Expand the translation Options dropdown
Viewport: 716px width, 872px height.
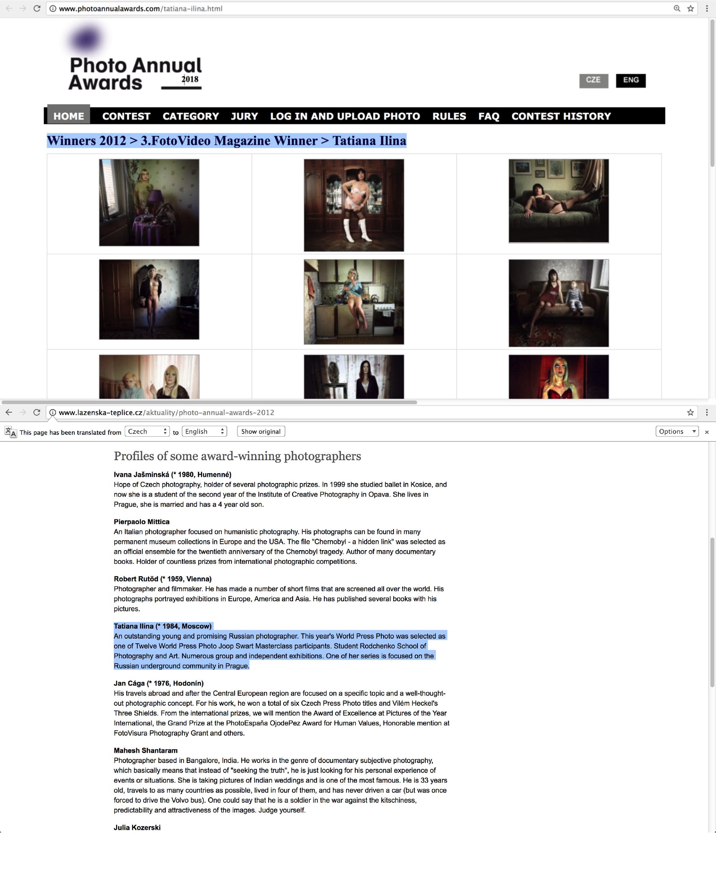[x=677, y=431]
